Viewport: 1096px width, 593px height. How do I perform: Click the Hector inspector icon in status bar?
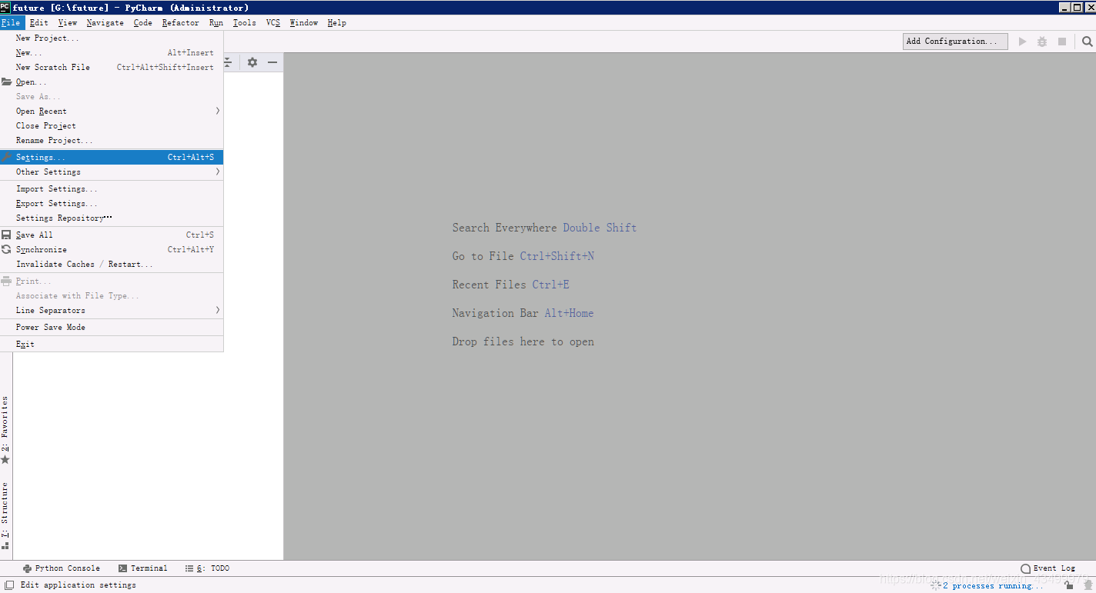point(1087,585)
